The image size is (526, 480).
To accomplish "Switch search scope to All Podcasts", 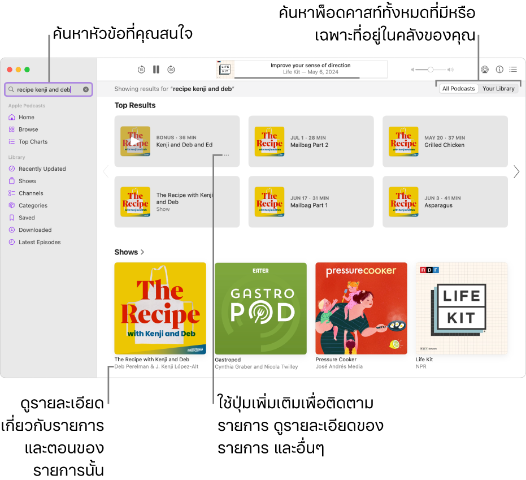I will pos(459,89).
